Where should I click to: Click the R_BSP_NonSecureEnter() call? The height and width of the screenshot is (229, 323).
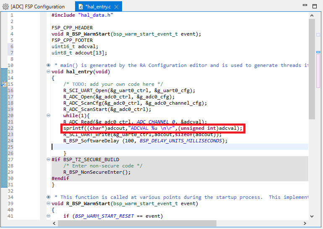pyautogui.click(x=97, y=172)
